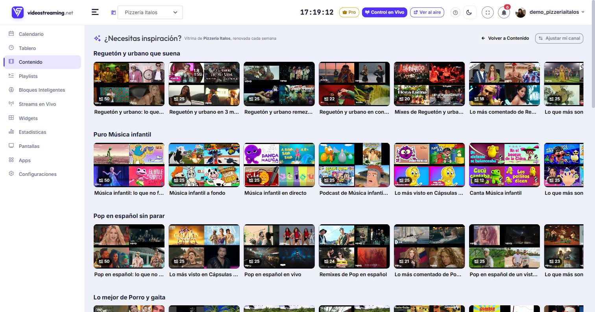Open the Pizzería Italos channel dropdown
The width and height of the screenshot is (595, 312).
[150, 12]
